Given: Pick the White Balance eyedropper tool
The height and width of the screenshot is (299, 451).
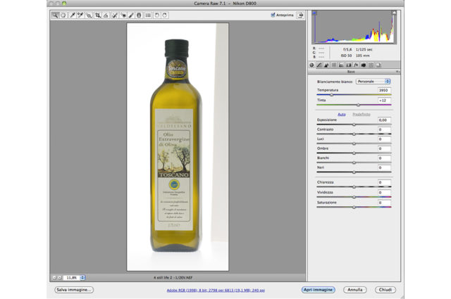Looking at the screenshot, I should pyautogui.click(x=73, y=15).
